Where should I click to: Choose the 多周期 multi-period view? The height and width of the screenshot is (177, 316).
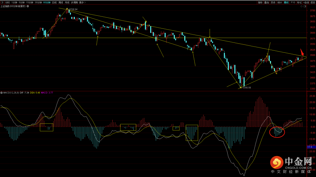[x=74, y=2]
